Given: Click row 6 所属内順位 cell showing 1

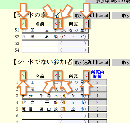Looking at the screenshot, I should [98, 116].
